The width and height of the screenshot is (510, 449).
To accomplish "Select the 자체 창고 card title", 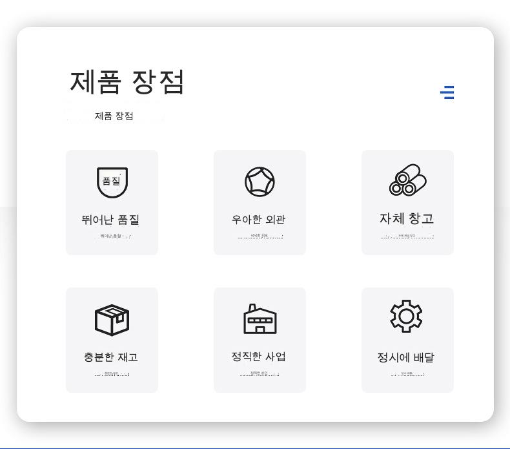I will point(407,219).
